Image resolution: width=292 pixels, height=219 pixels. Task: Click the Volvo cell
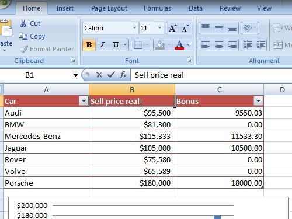click(x=46, y=171)
